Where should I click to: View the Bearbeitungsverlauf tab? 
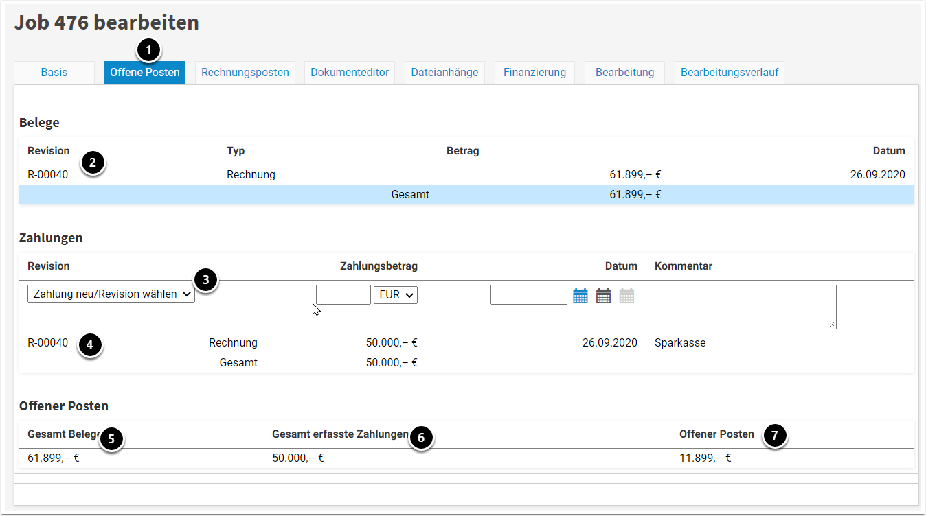730,72
